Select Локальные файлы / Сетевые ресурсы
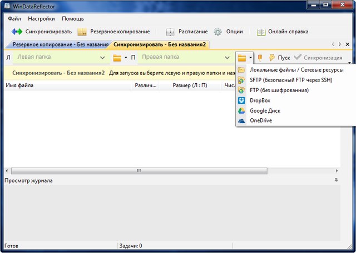 pos(296,70)
